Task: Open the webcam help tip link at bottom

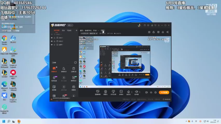Action: (61, 98)
